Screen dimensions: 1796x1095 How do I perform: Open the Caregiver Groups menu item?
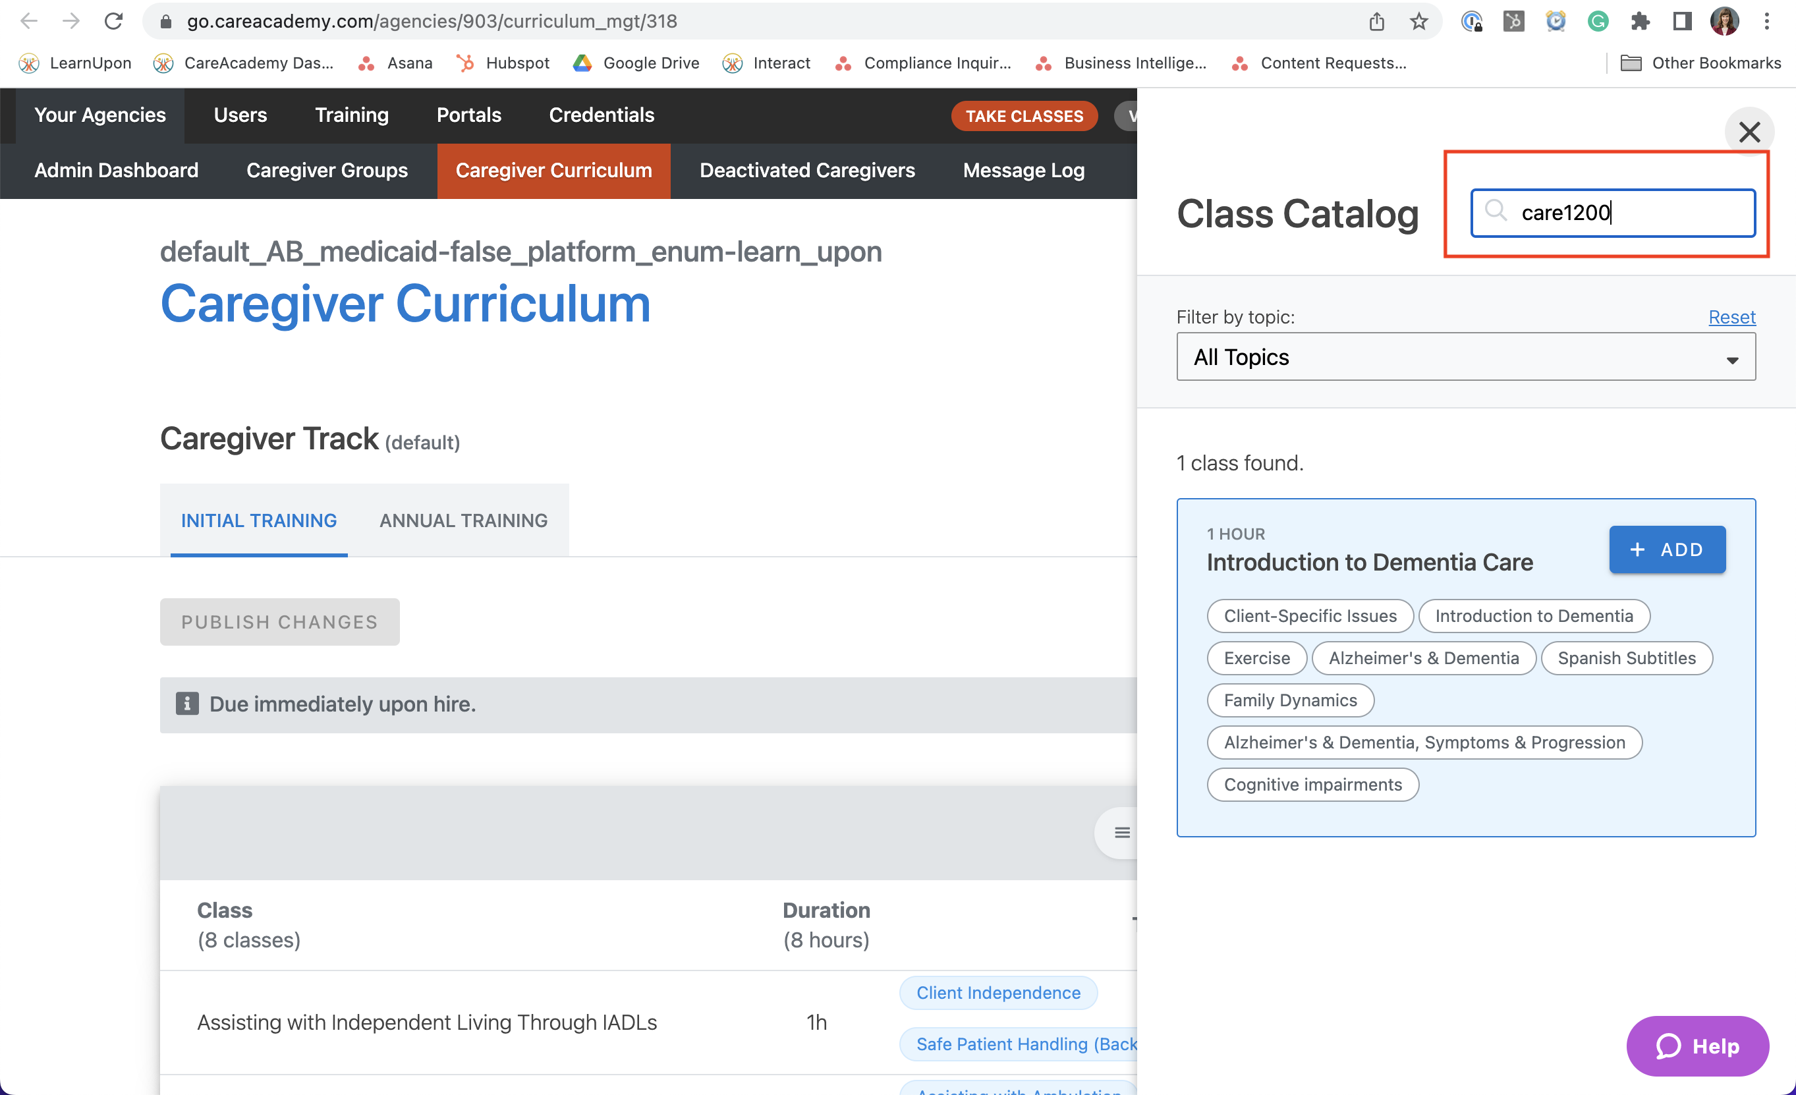coord(327,170)
